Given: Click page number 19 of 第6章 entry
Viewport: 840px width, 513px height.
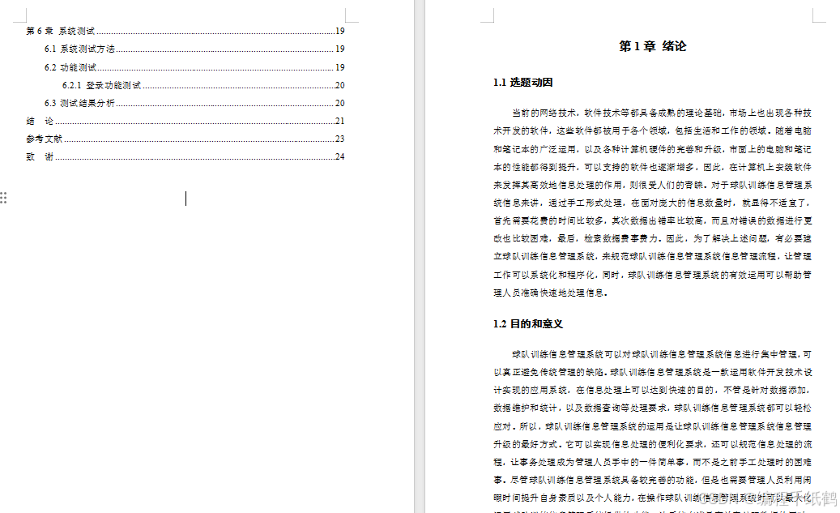Looking at the screenshot, I should coord(339,31).
